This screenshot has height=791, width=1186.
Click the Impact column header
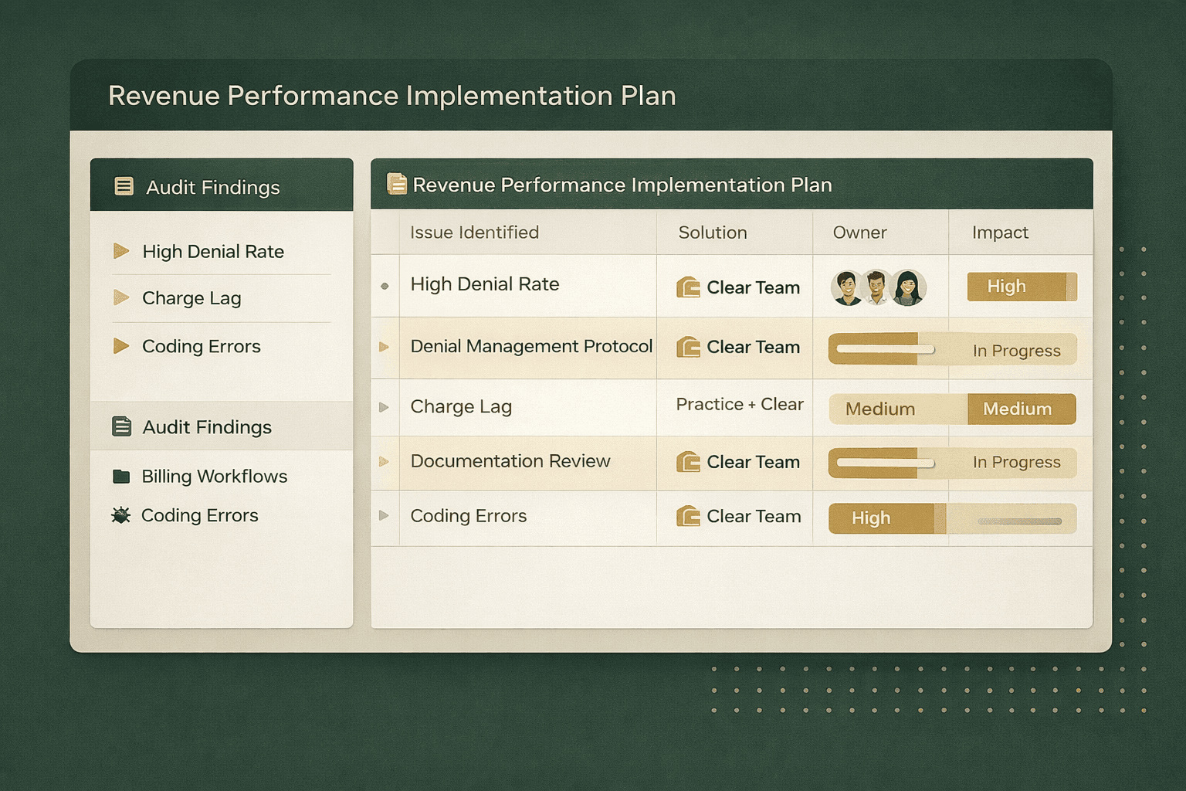pos(1000,233)
